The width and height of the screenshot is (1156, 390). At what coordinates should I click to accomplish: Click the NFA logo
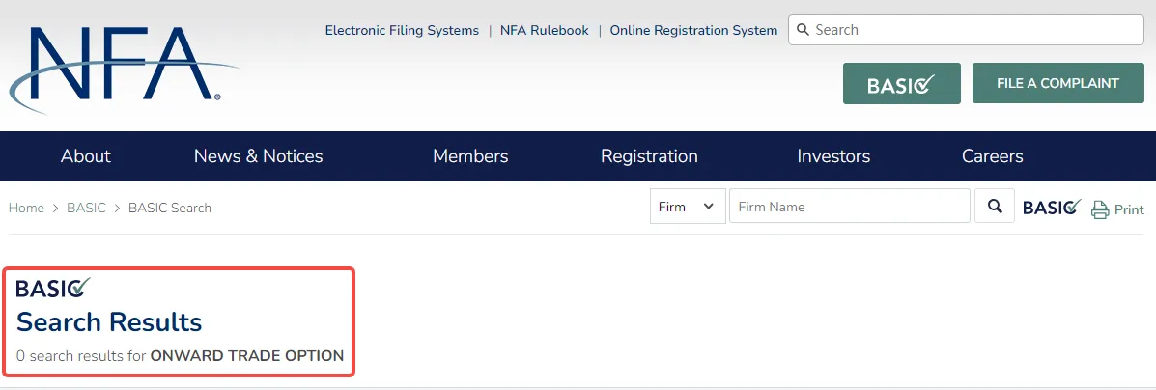point(123,69)
